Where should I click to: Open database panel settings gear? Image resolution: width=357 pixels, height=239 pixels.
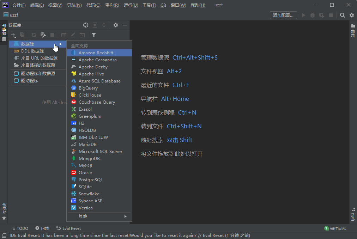(x=116, y=25)
